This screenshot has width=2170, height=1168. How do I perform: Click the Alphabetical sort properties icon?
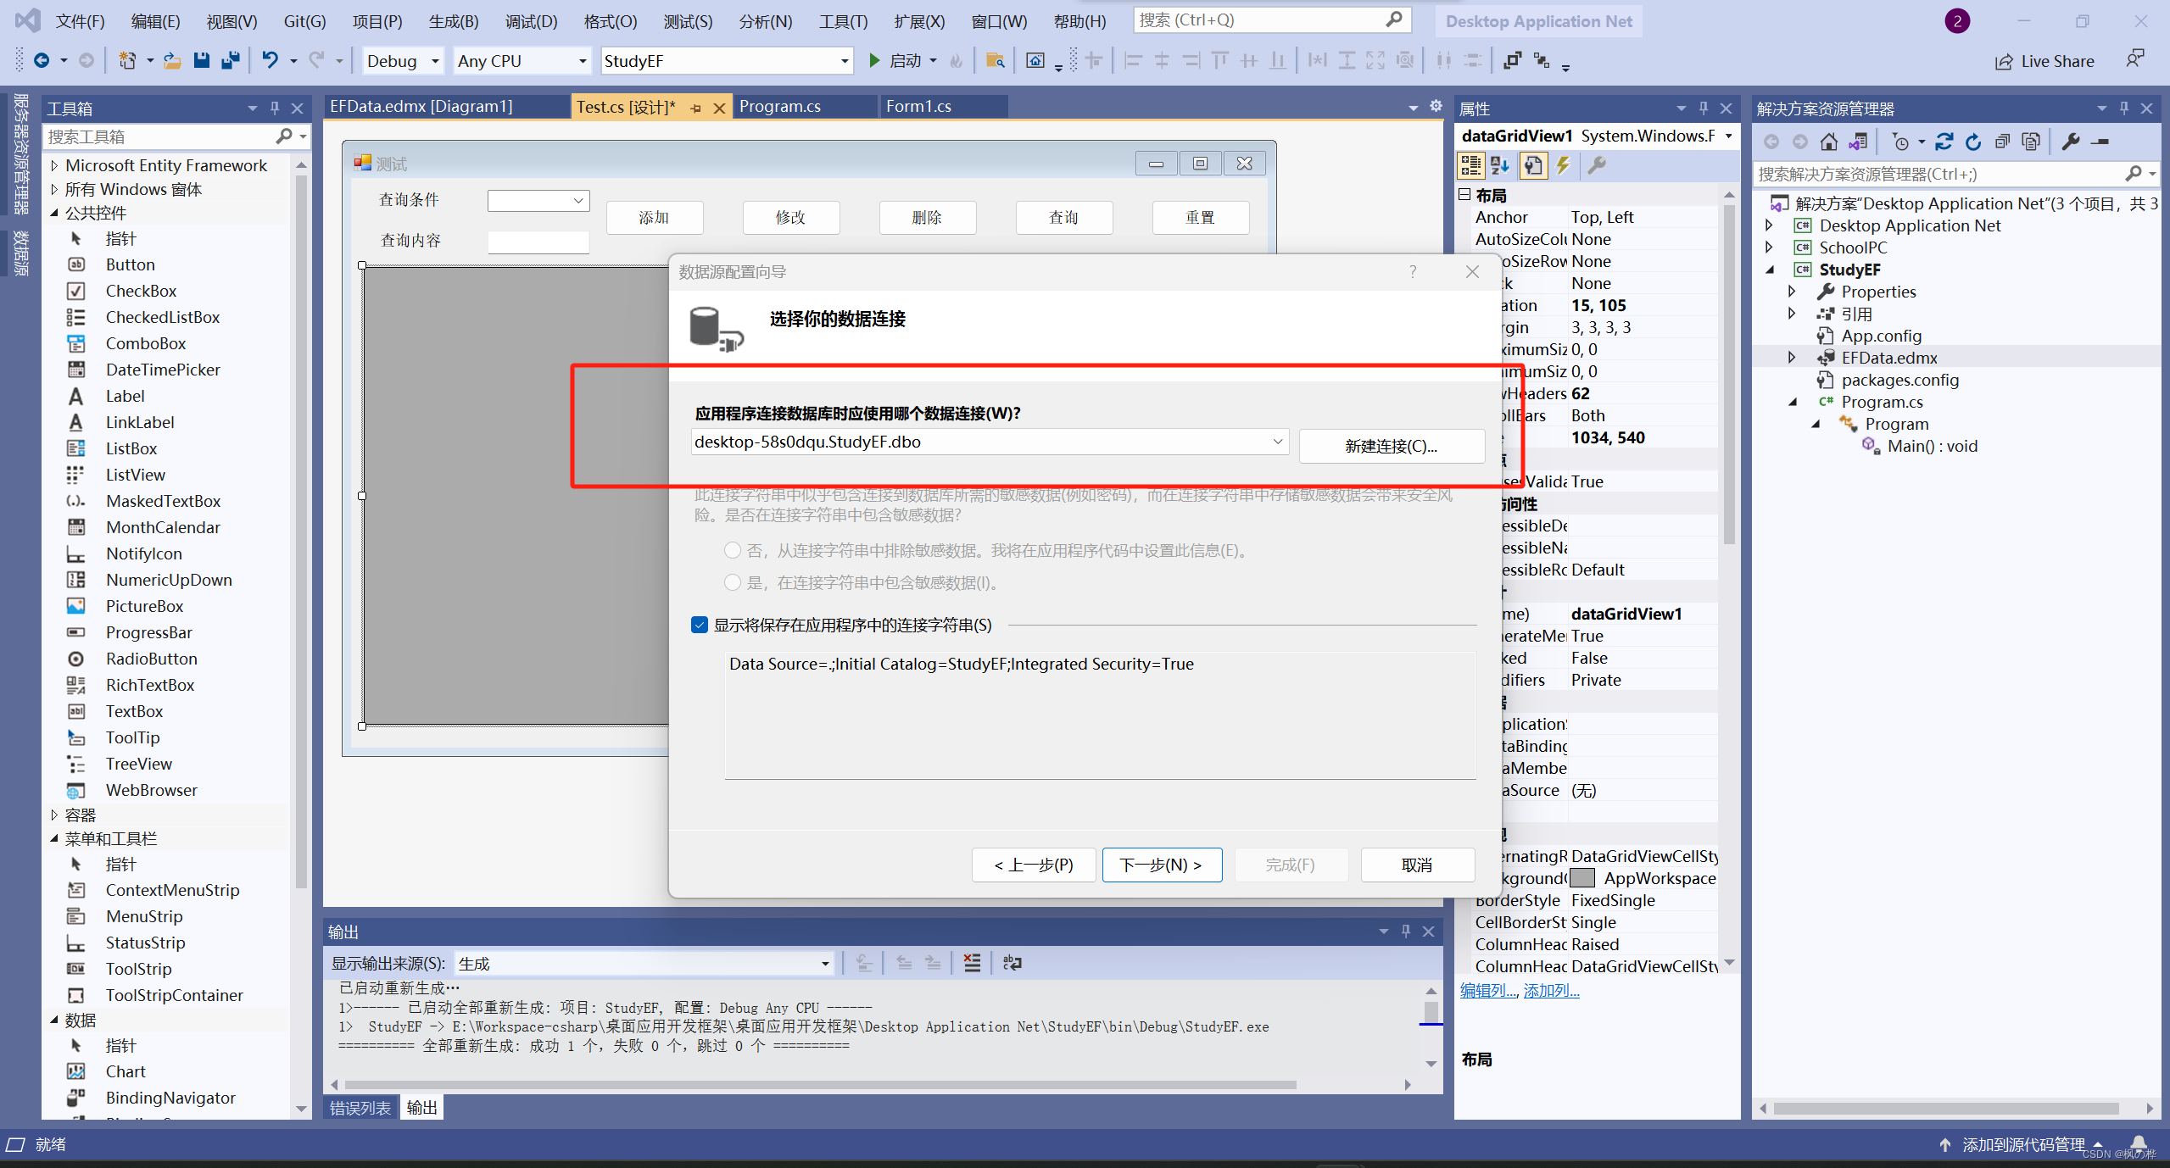point(1500,165)
